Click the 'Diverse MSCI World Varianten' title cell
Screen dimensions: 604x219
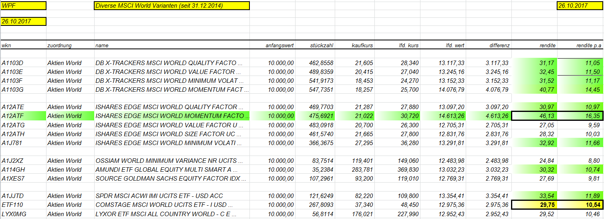(x=172, y=6)
